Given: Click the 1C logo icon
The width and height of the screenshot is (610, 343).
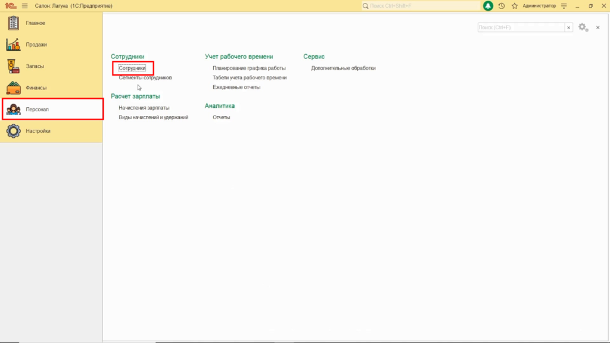Looking at the screenshot, I should point(11,6).
